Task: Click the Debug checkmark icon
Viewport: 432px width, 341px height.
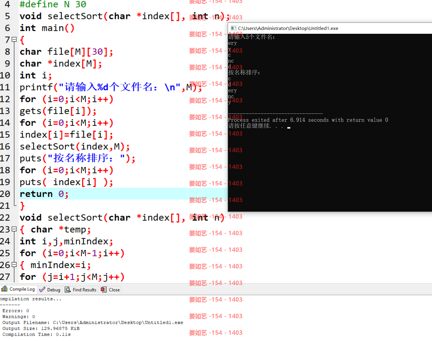Action: pyautogui.click(x=42, y=290)
